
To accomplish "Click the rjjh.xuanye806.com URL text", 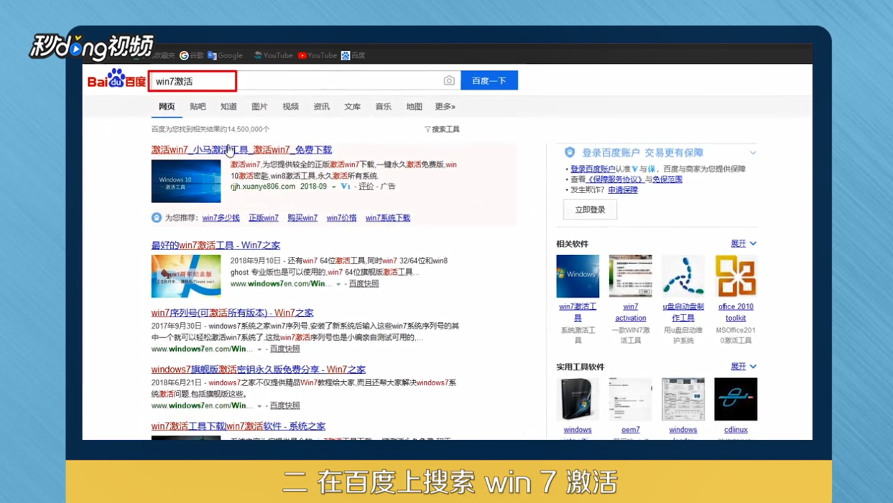I will coord(263,187).
